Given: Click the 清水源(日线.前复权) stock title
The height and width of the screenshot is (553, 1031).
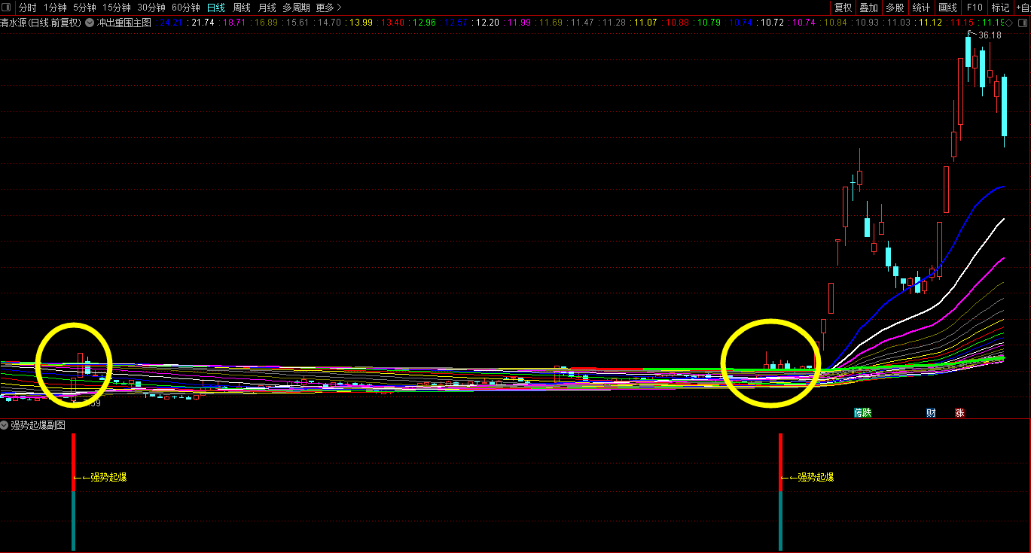Looking at the screenshot, I should (41, 23).
